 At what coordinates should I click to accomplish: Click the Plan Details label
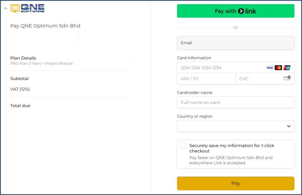point(23,58)
